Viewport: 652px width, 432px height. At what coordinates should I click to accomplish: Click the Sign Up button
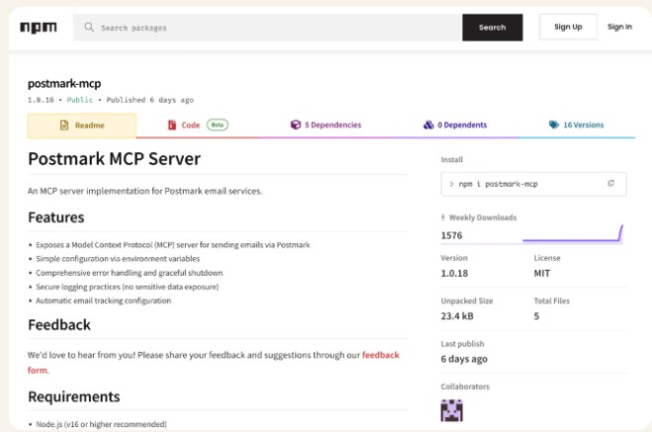click(568, 28)
